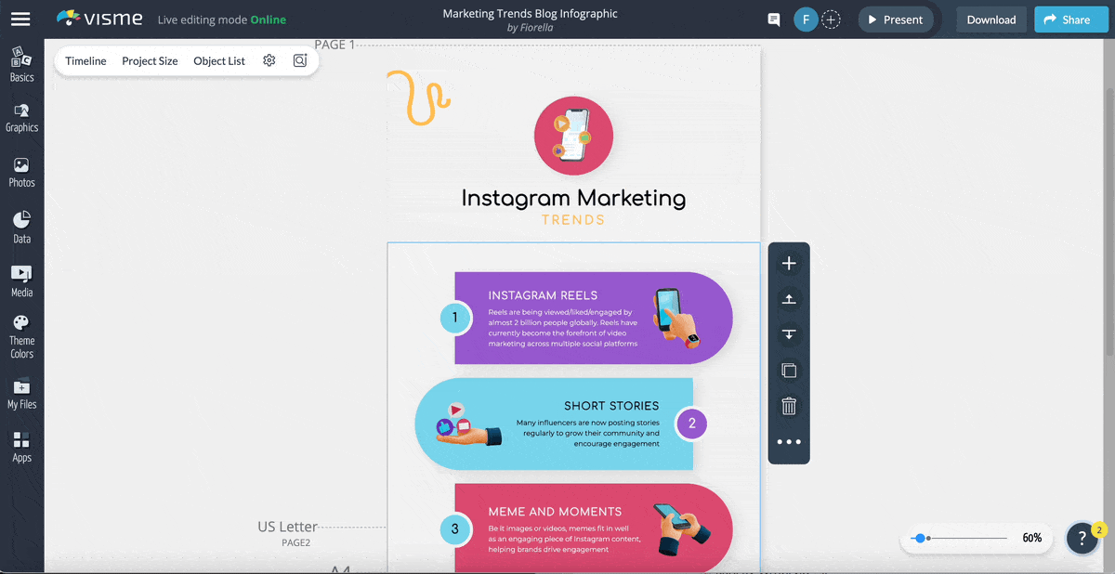The image size is (1115, 574).
Task: Click the Share button
Action: pyautogui.click(x=1070, y=20)
